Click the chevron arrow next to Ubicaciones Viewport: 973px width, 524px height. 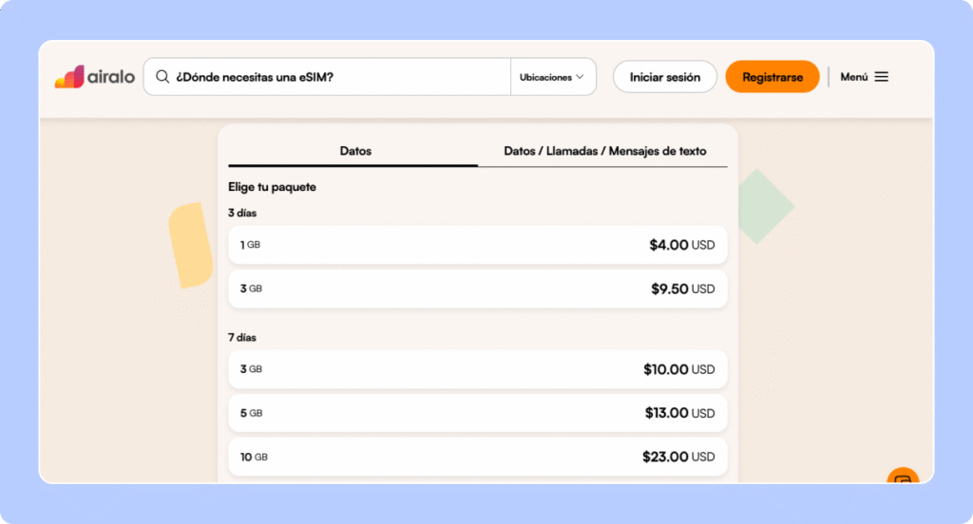click(x=580, y=78)
